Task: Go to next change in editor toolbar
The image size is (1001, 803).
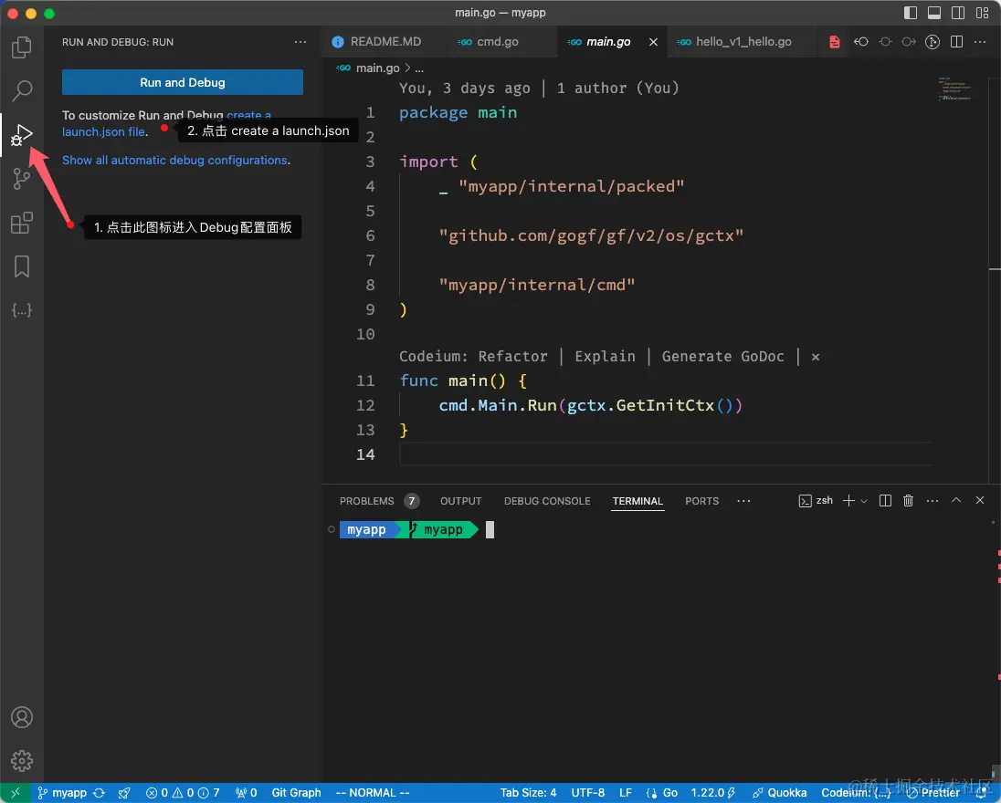Action: click(x=909, y=42)
